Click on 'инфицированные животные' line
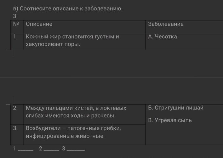223x158 pixels. click(x=65, y=136)
